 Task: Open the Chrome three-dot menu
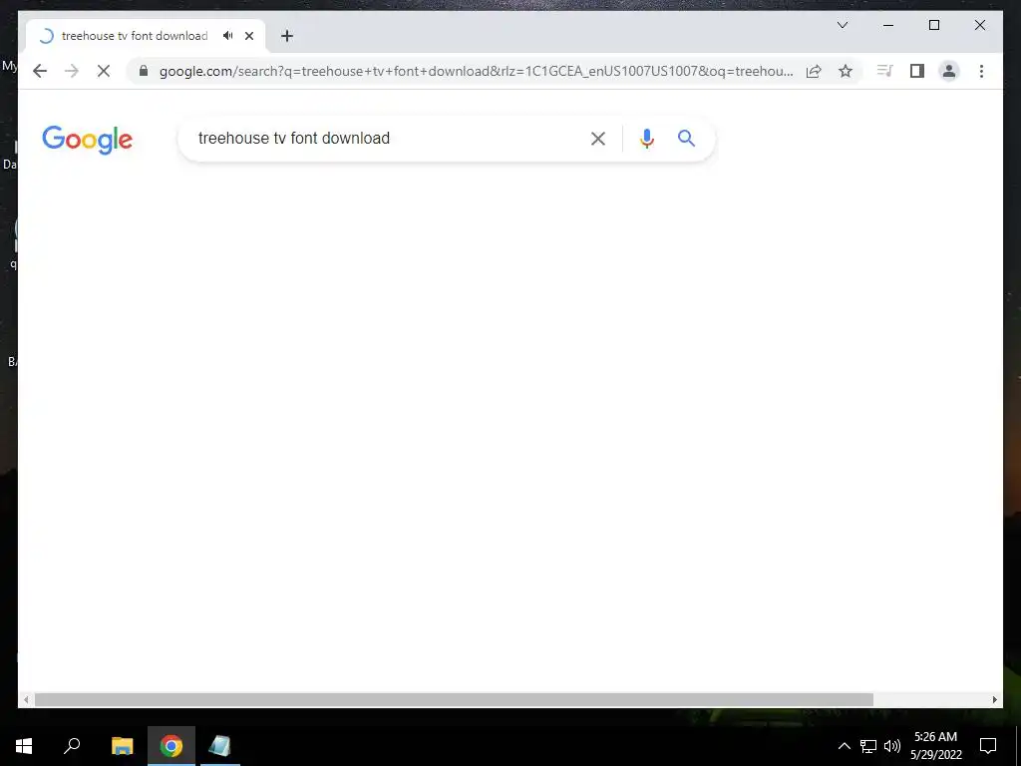[981, 71]
